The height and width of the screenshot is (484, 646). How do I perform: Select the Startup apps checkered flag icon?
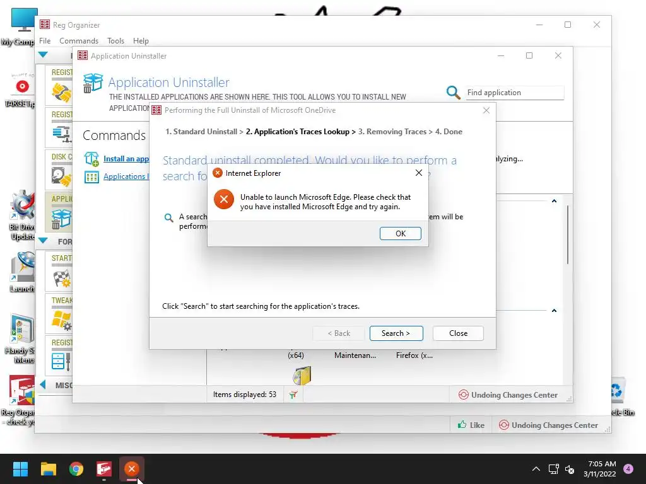[62, 279]
